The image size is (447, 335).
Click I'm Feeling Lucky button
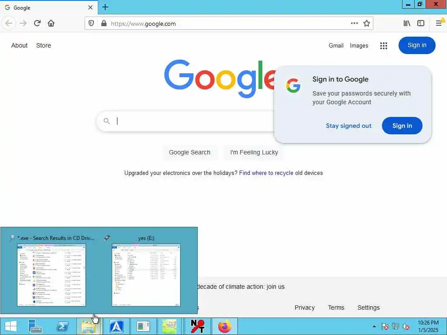[x=254, y=152]
